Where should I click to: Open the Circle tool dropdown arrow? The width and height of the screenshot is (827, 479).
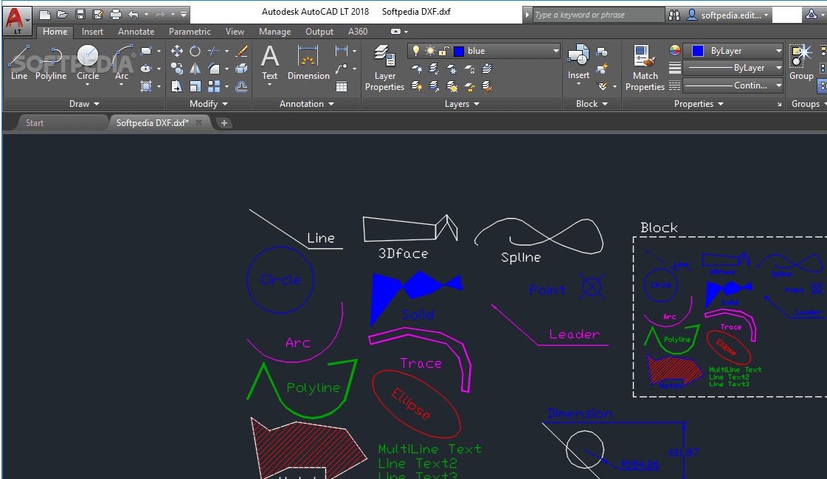(x=88, y=84)
